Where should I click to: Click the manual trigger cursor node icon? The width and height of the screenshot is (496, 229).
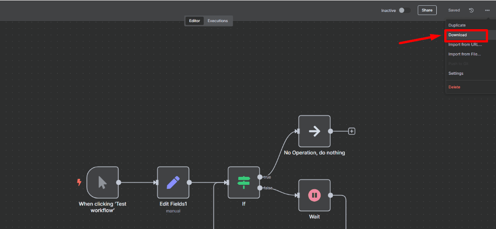[x=103, y=182]
